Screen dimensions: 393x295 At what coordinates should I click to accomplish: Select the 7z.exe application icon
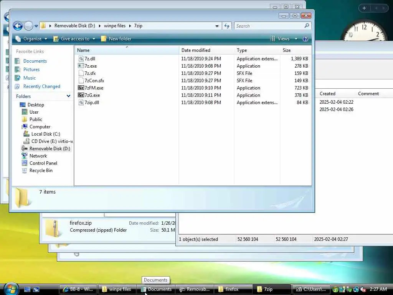pos(81,66)
